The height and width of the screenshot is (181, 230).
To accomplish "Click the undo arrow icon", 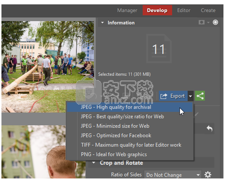I will click(x=210, y=129).
